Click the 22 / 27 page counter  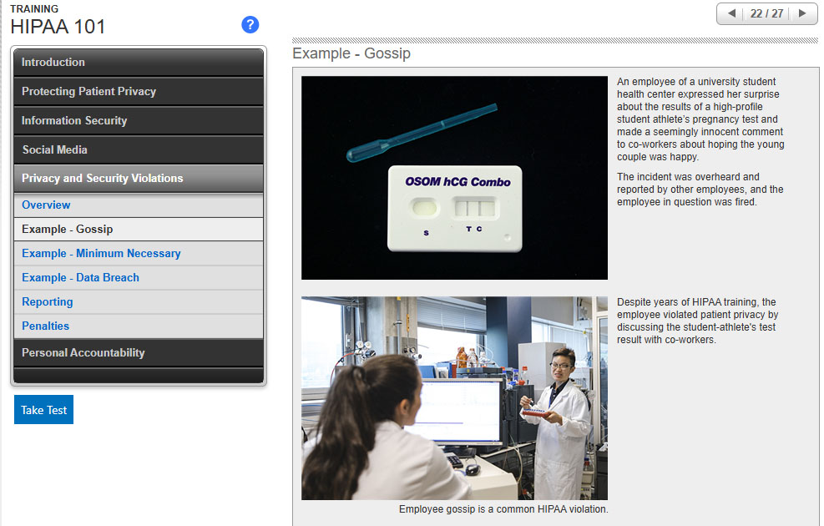(x=767, y=13)
